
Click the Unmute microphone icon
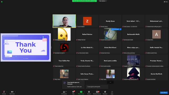coord(4,92)
